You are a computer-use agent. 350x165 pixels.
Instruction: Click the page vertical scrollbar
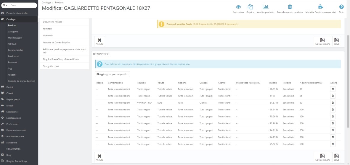tap(348, 81)
